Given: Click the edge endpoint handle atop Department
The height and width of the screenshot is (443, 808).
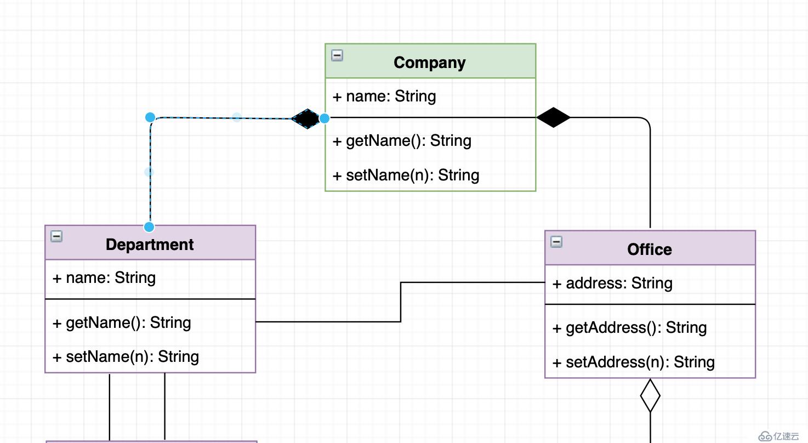Looking at the screenshot, I should (x=149, y=226).
